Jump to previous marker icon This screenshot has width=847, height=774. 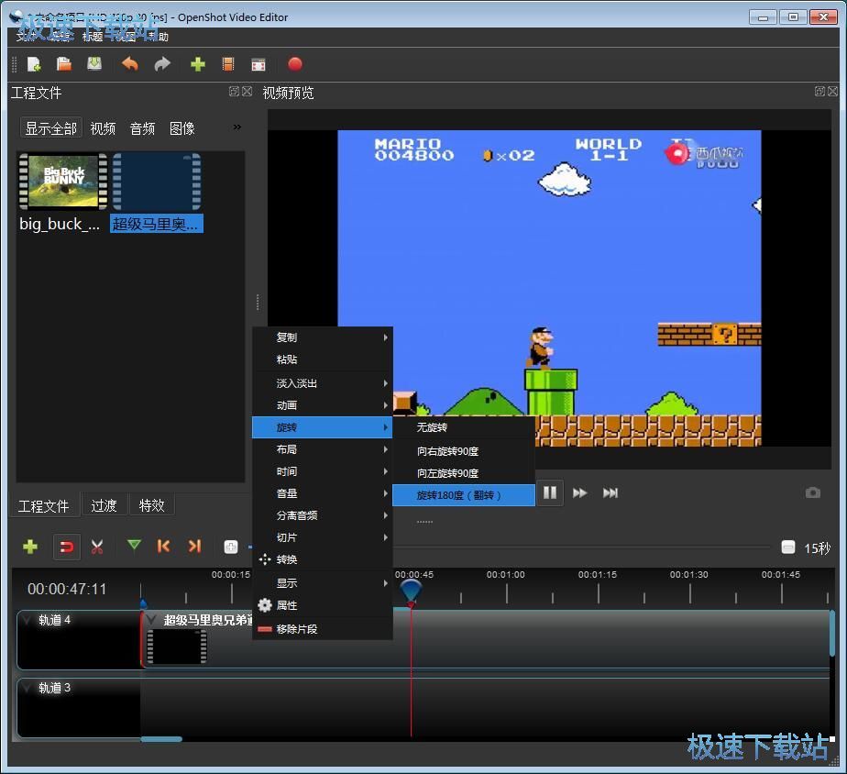click(x=164, y=547)
